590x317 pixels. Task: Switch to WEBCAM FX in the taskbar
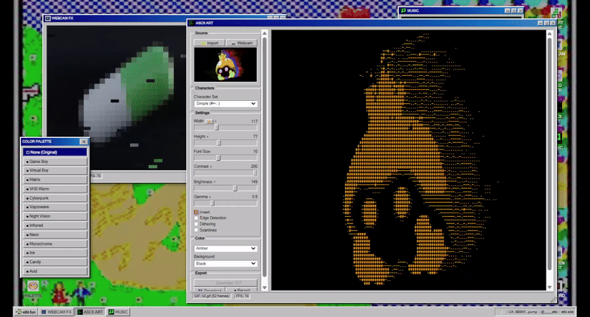tap(55, 312)
